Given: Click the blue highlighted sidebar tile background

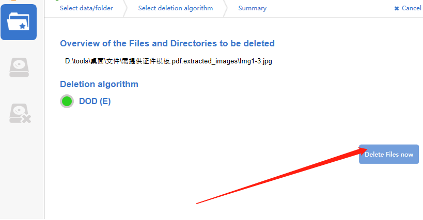Looking at the screenshot, I should pyautogui.click(x=19, y=22).
